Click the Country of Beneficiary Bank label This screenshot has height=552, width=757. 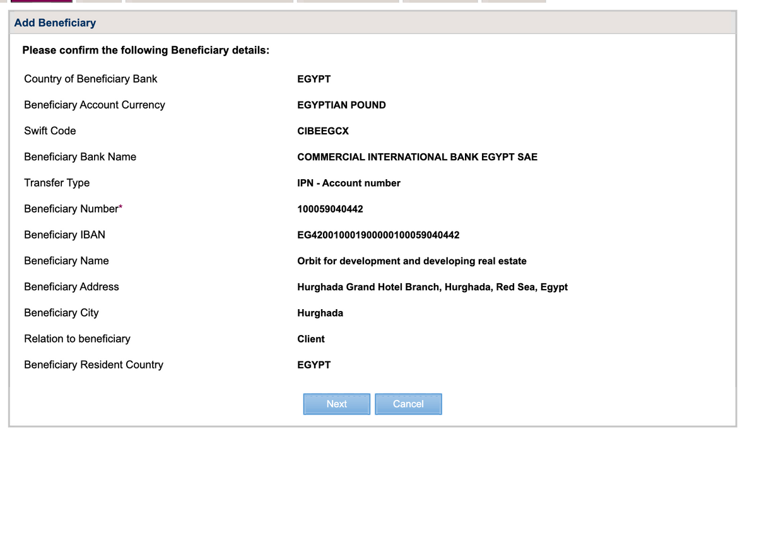tap(91, 79)
